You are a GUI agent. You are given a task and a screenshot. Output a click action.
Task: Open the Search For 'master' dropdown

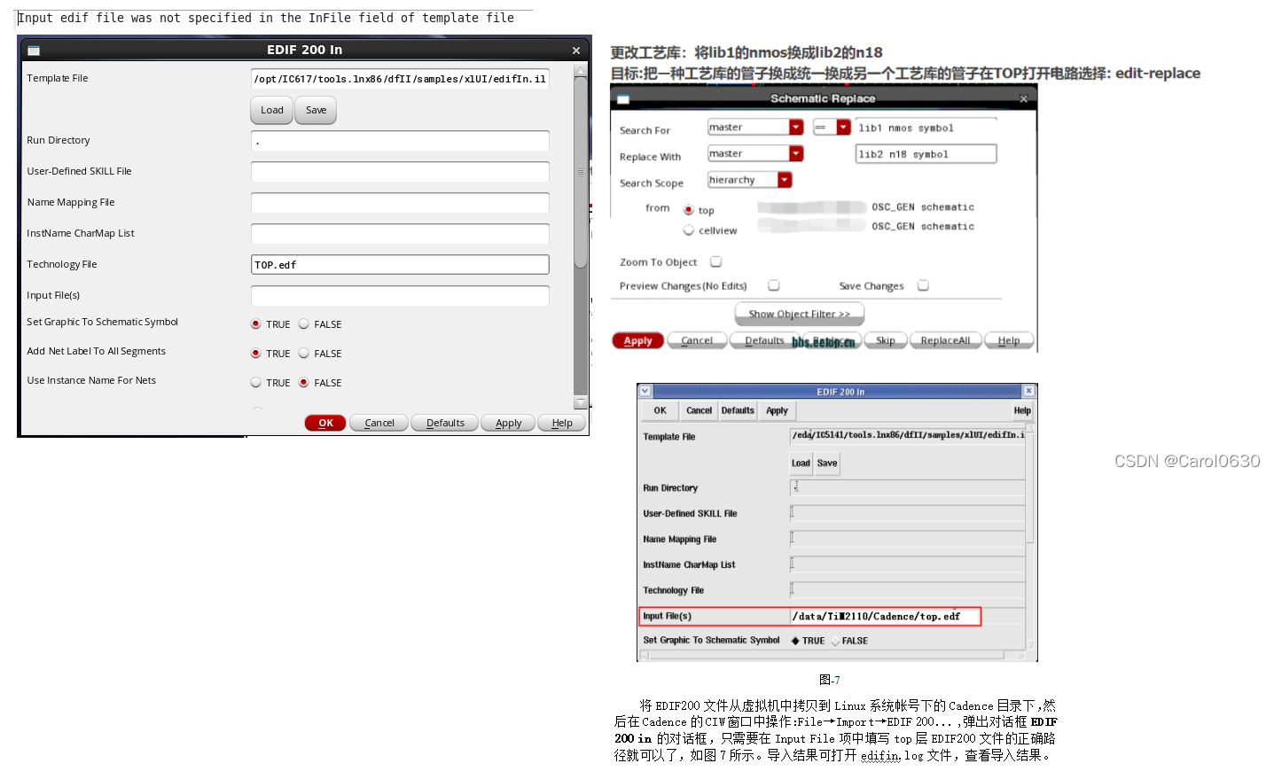coord(796,128)
